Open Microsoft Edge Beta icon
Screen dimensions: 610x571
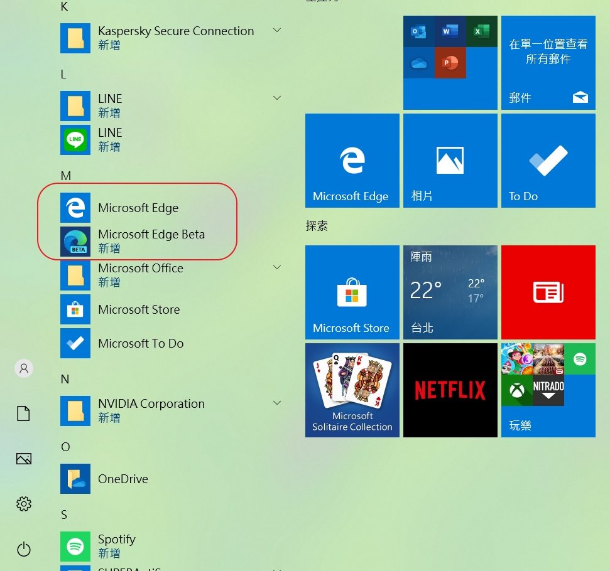click(x=75, y=242)
